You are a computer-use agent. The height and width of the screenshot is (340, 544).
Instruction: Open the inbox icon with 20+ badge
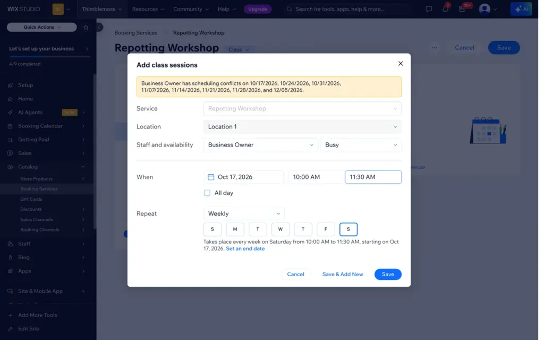tap(462, 9)
